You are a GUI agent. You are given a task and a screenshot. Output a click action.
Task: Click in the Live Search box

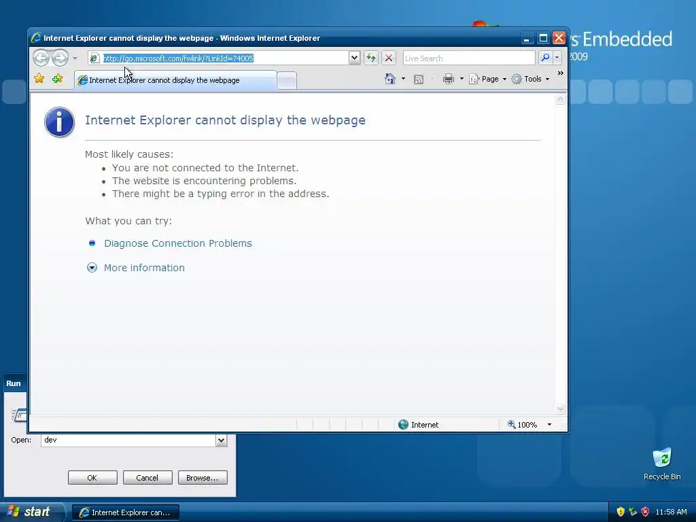tap(469, 58)
